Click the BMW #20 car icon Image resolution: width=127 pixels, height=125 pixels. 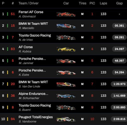[66, 84]
